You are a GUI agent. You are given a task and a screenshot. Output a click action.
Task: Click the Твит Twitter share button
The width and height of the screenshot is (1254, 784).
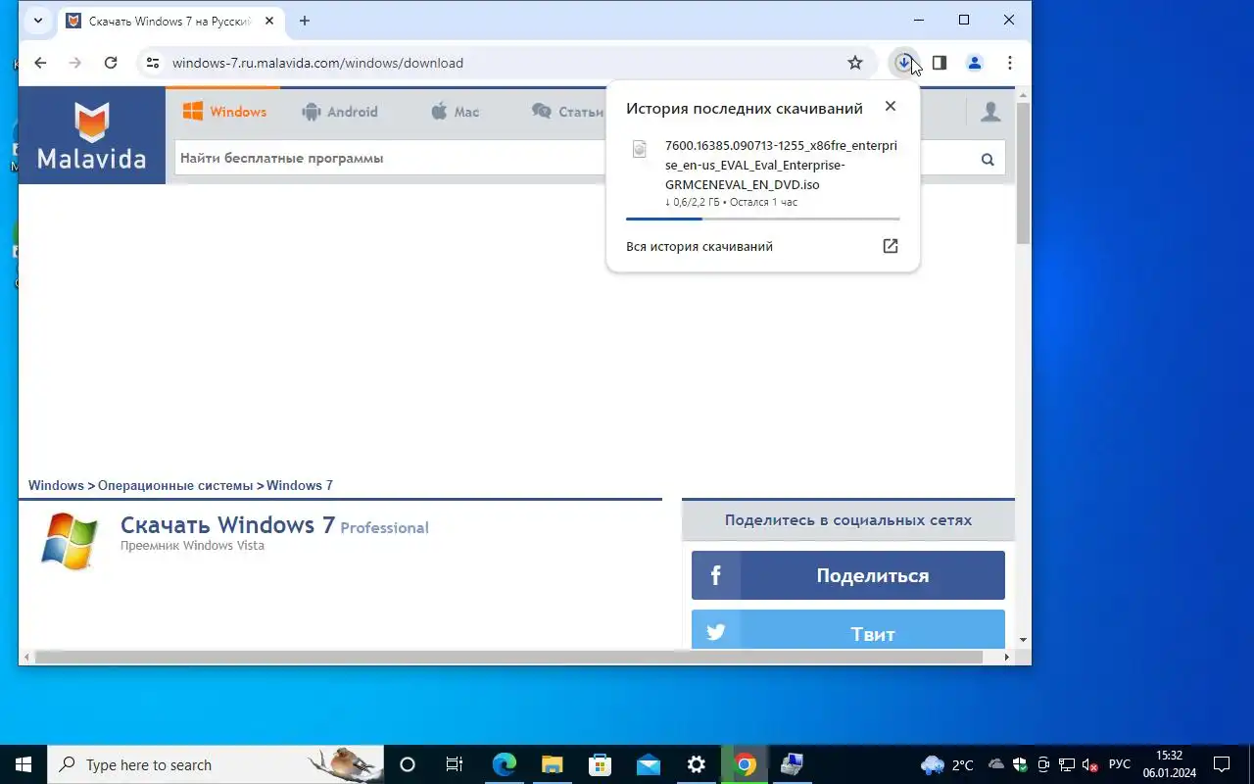(x=848, y=629)
